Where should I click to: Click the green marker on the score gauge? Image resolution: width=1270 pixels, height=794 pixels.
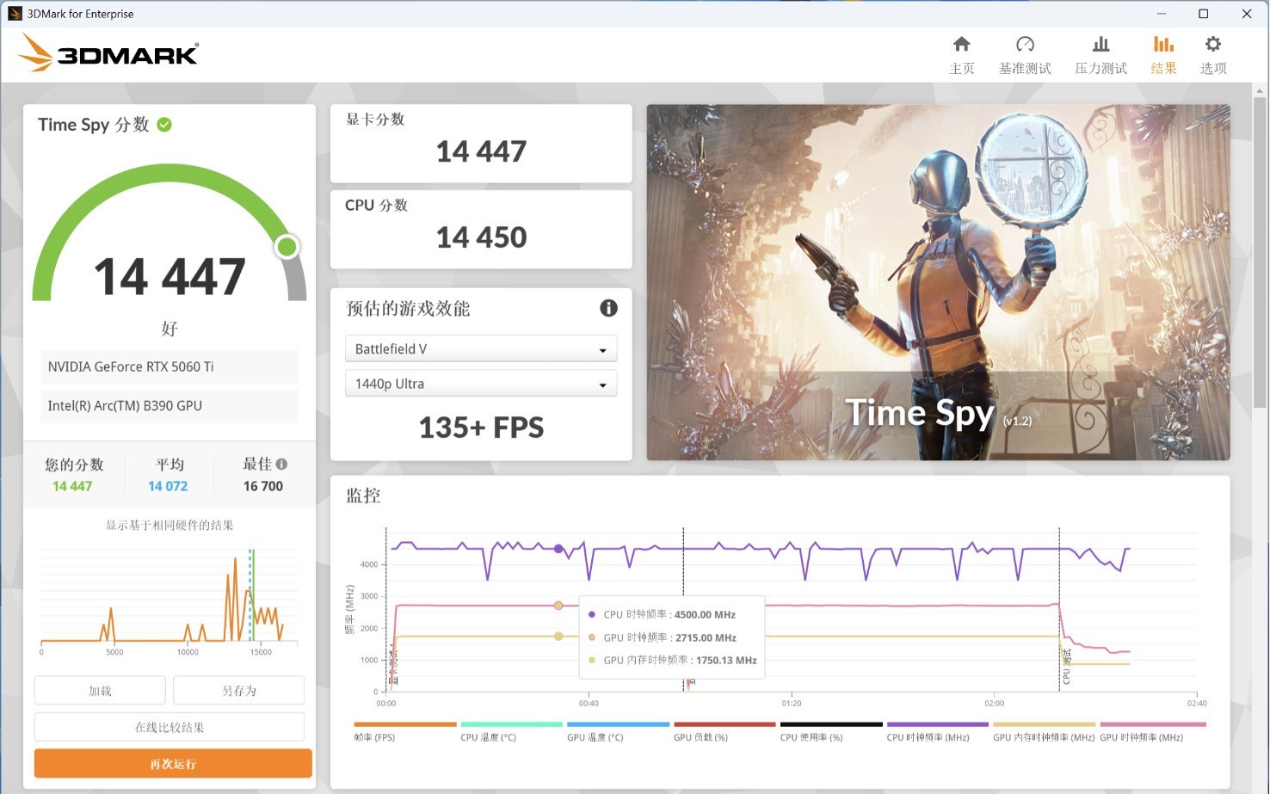tap(287, 247)
